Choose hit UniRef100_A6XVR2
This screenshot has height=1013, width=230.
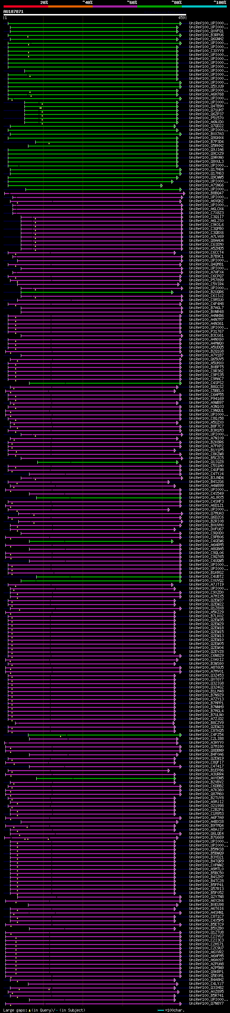pos(206,952)
